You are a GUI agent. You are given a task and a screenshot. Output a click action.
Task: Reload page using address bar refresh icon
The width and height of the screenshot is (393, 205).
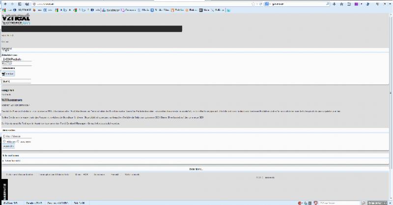pos(260,4)
